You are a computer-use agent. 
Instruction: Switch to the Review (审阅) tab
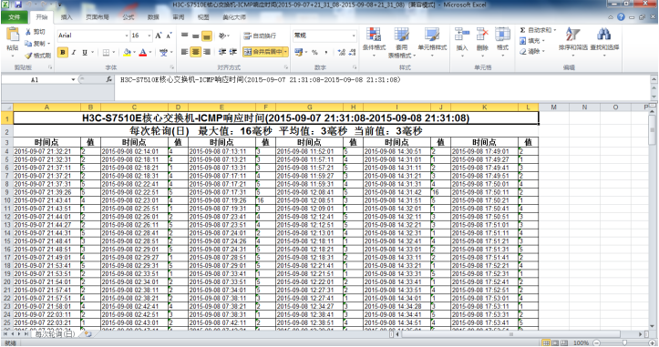179,17
